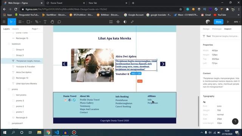
Task: Open the Page 1 pages dropdown
Action: [x=36, y=29]
